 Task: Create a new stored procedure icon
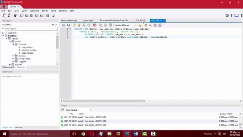(36, 15)
